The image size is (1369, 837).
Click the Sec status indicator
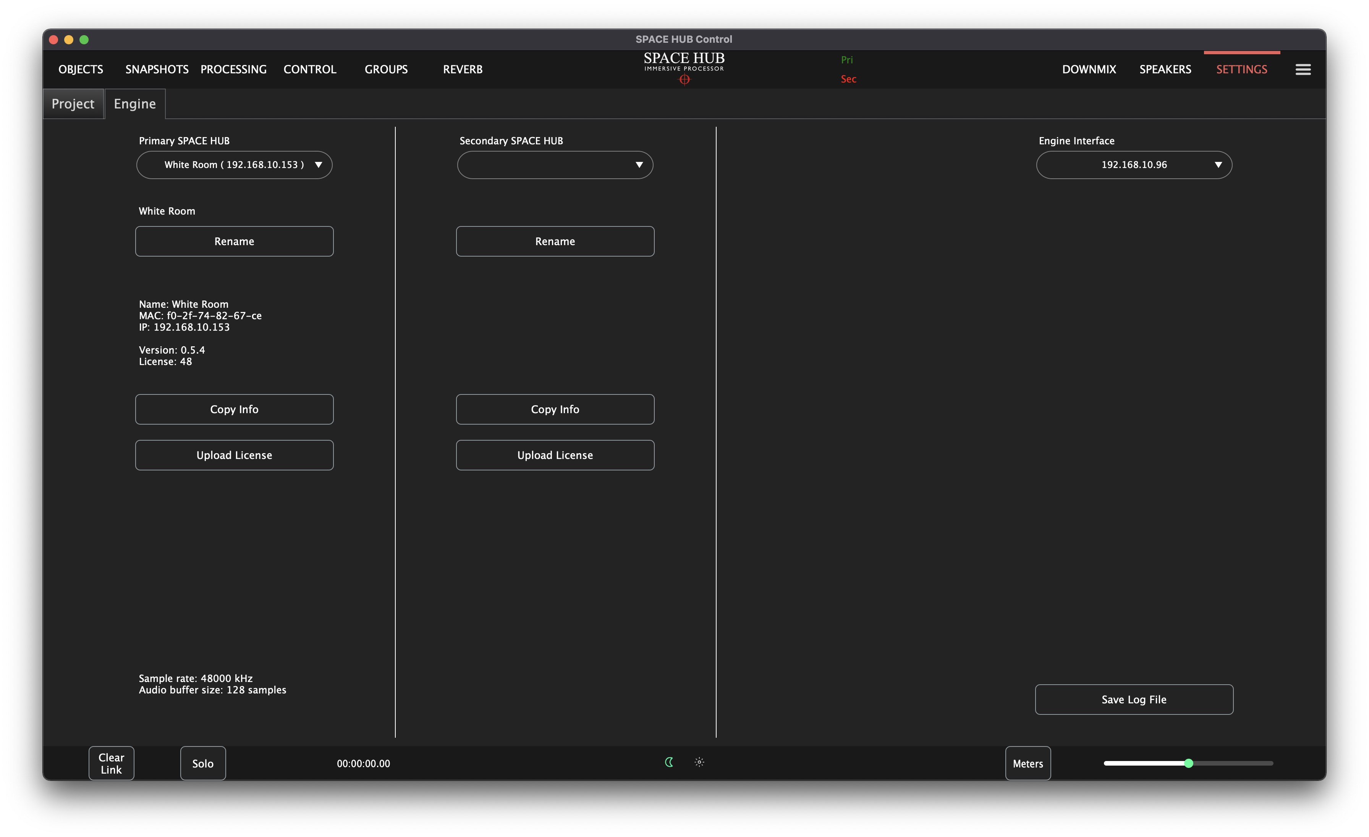coord(848,79)
